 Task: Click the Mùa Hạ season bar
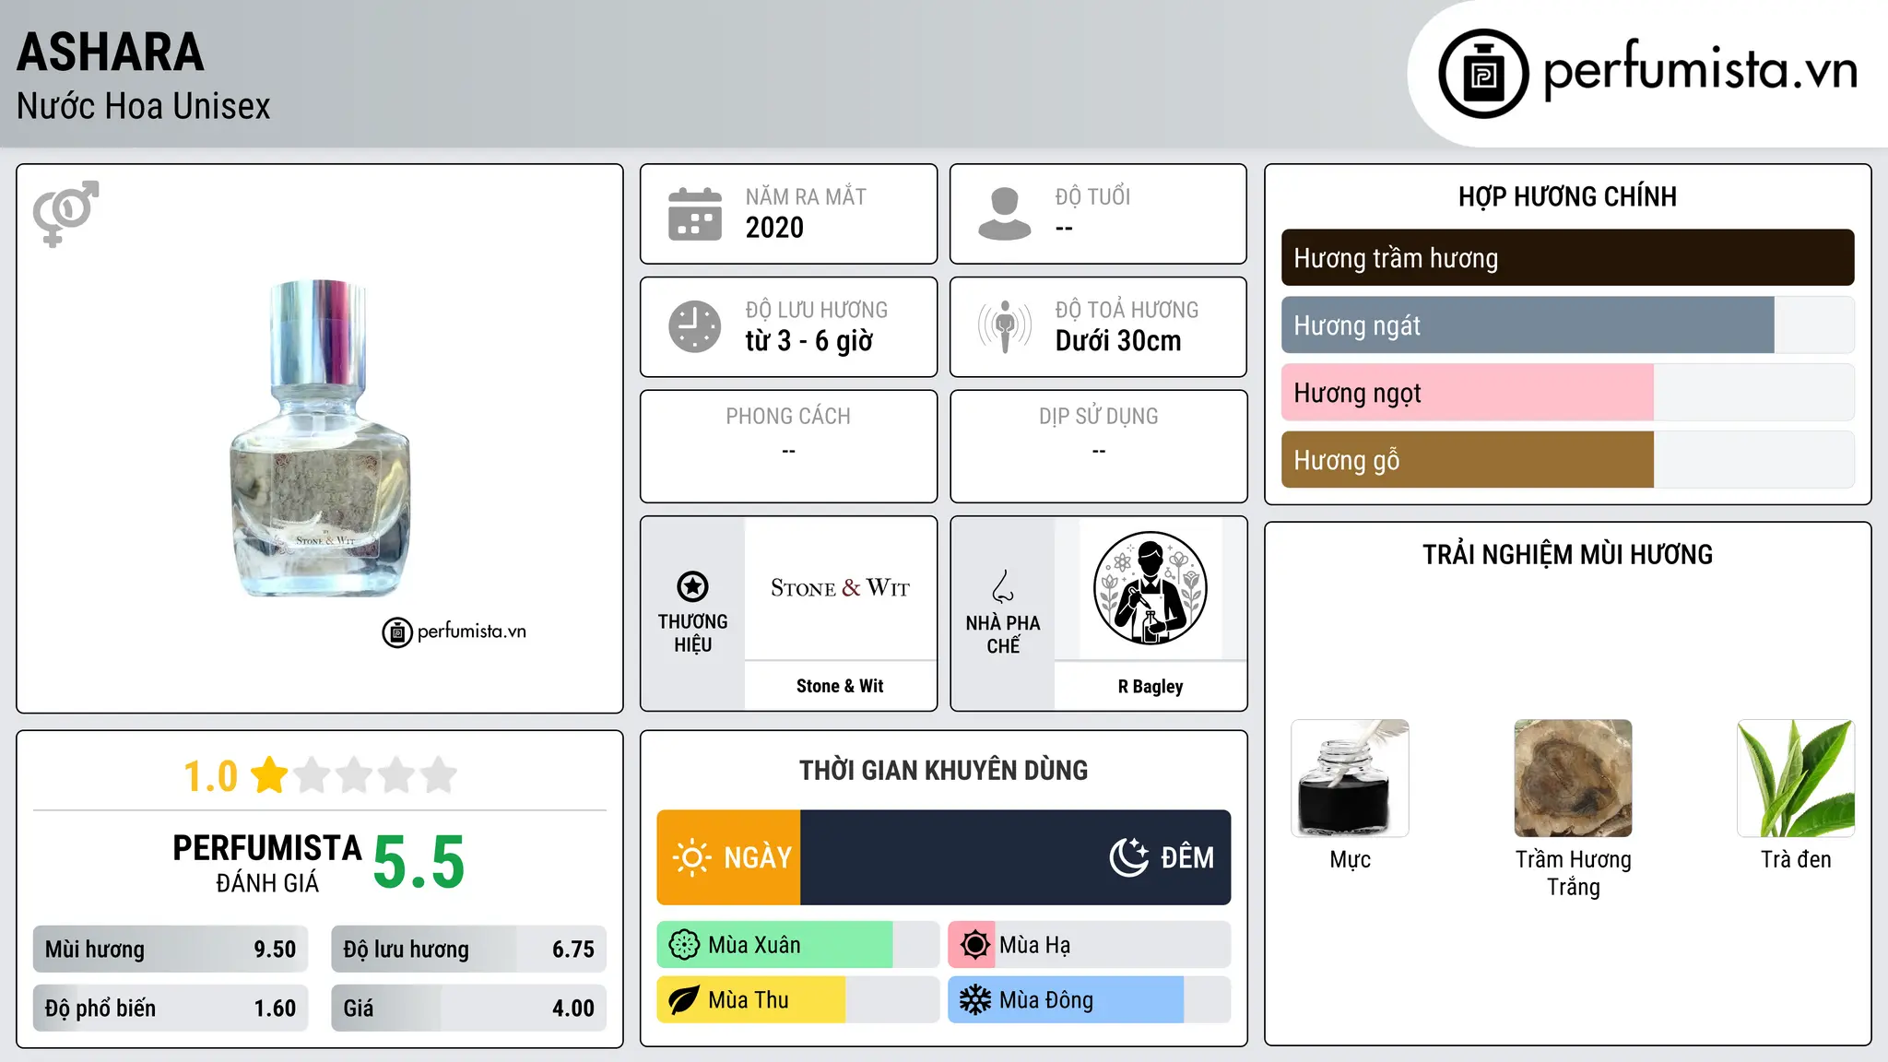point(1090,945)
